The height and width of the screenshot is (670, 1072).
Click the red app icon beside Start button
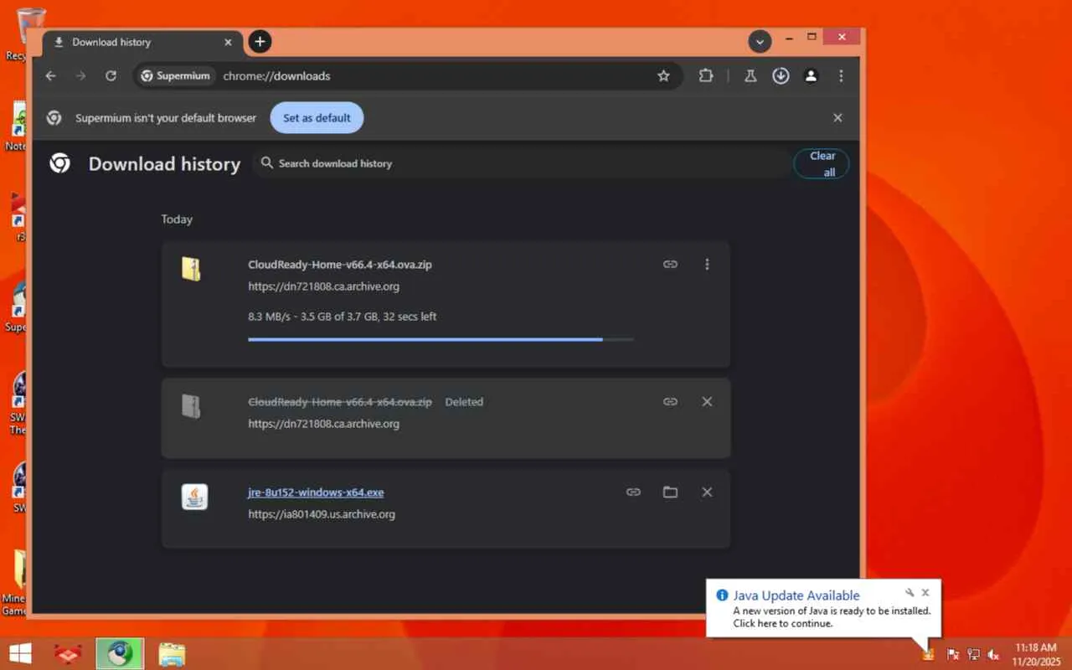(67, 653)
